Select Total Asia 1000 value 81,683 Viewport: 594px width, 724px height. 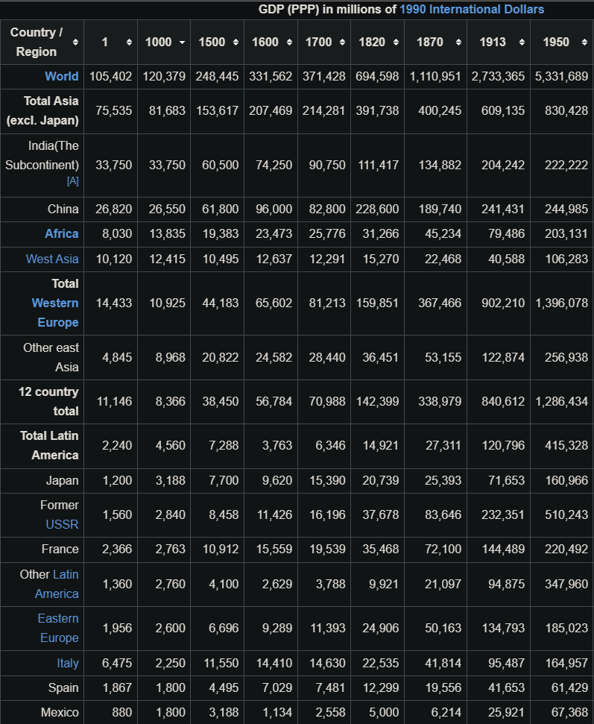click(x=167, y=111)
